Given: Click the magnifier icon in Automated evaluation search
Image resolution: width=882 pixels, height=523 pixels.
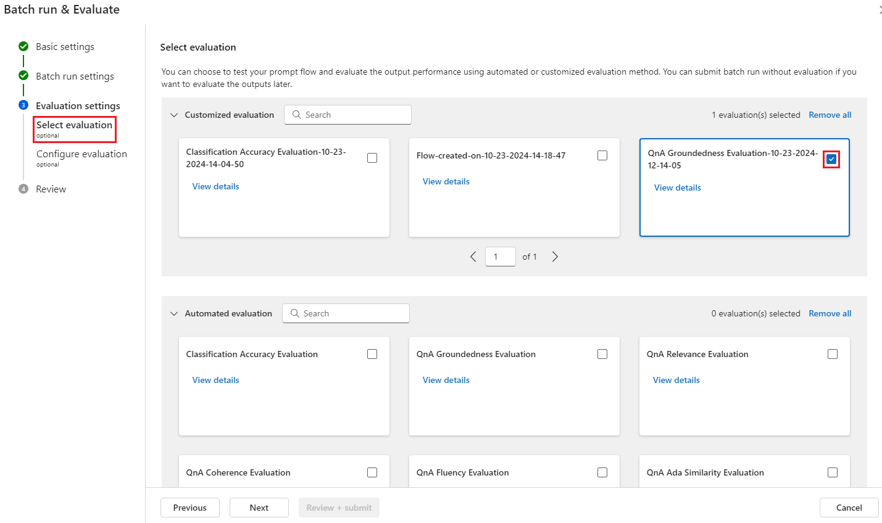Looking at the screenshot, I should click(295, 313).
